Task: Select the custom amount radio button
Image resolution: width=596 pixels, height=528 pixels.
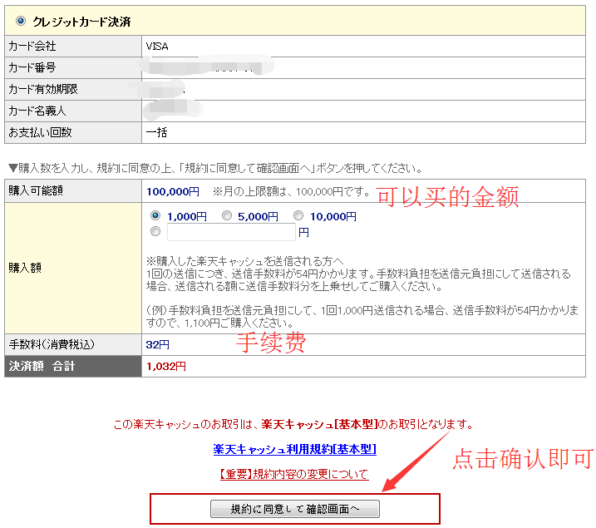Action: click(155, 232)
